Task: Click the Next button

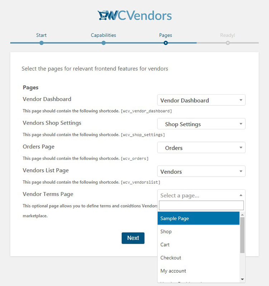Action: coord(133,238)
